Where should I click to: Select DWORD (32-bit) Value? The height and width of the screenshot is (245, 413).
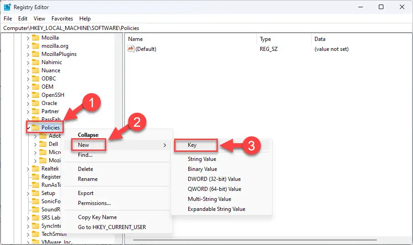[x=222, y=179]
